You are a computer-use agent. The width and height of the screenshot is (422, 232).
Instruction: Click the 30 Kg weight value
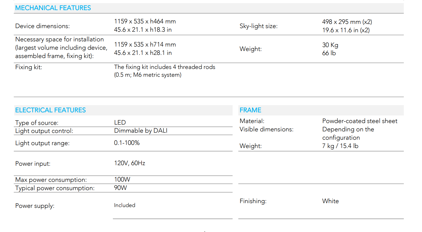point(330,45)
